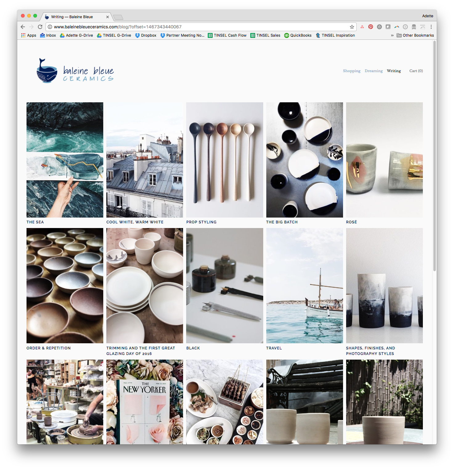
Task: Open the Apps grid shortcut
Action: (29, 35)
